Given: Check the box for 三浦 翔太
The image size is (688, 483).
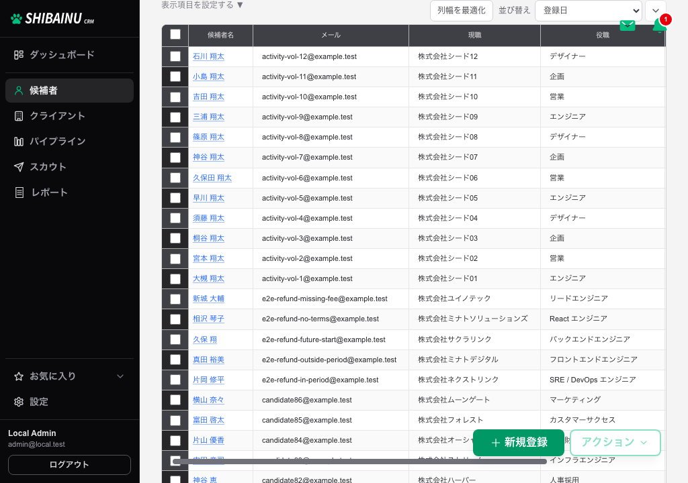Looking at the screenshot, I should click(175, 117).
